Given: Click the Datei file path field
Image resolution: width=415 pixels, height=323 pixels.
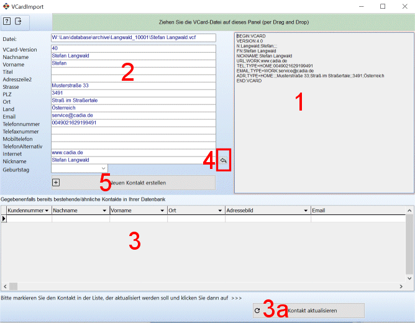Looking at the screenshot, I should (x=134, y=37).
